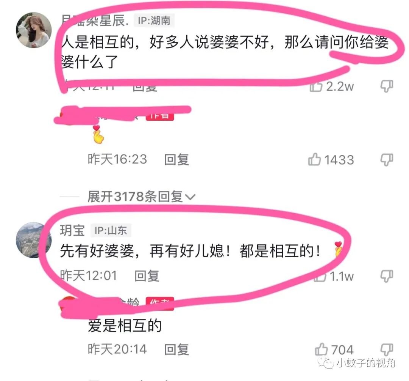Reply to the comment posted 昨天16:23

pyautogui.click(x=176, y=159)
